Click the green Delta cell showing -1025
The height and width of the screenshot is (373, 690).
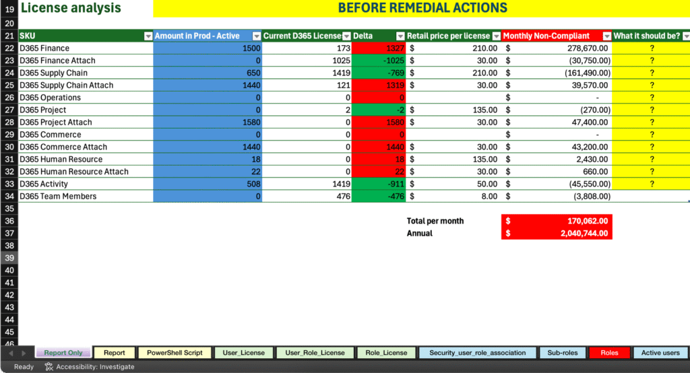pos(379,61)
